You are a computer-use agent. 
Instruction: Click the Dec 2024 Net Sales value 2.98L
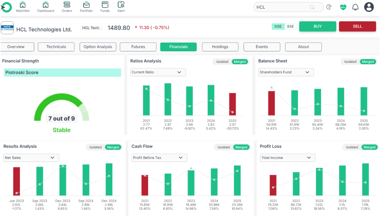point(109,205)
